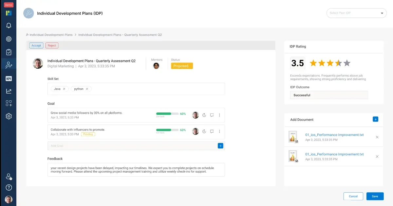
Task: Open the goals target icon in sidebar
Action: pyautogui.click(x=9, y=39)
